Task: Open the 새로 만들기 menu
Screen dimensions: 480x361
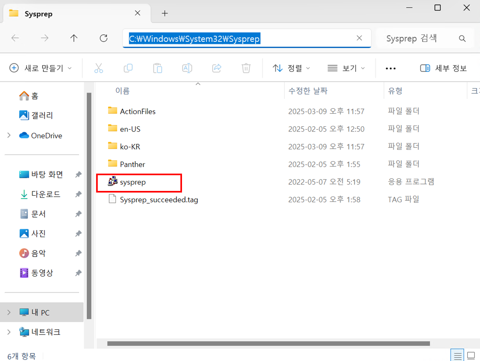Action: coord(41,68)
